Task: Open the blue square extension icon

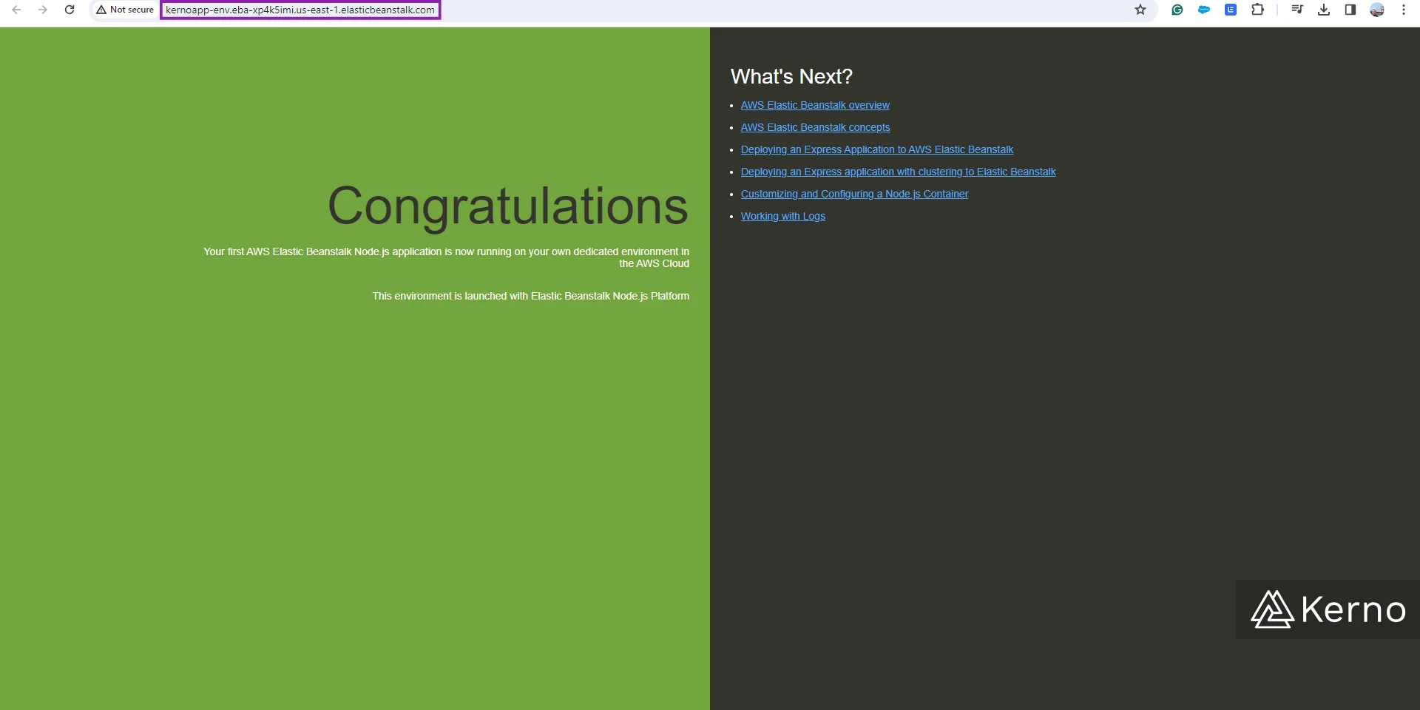Action: (1231, 10)
